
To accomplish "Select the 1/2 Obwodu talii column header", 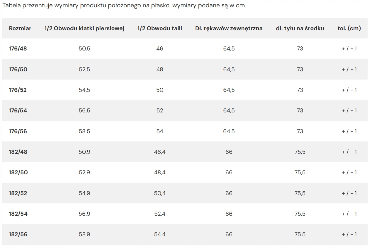I will 160,28.
